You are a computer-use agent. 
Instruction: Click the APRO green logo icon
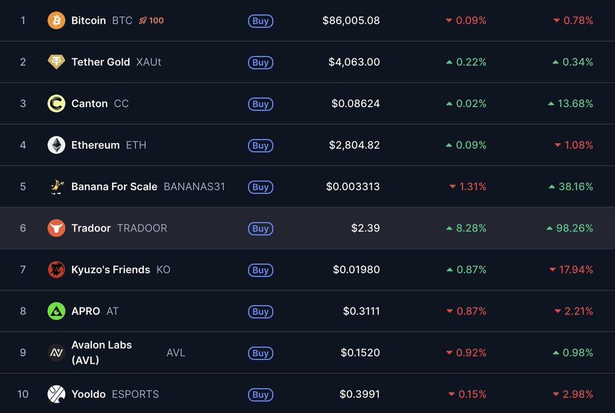click(56, 311)
